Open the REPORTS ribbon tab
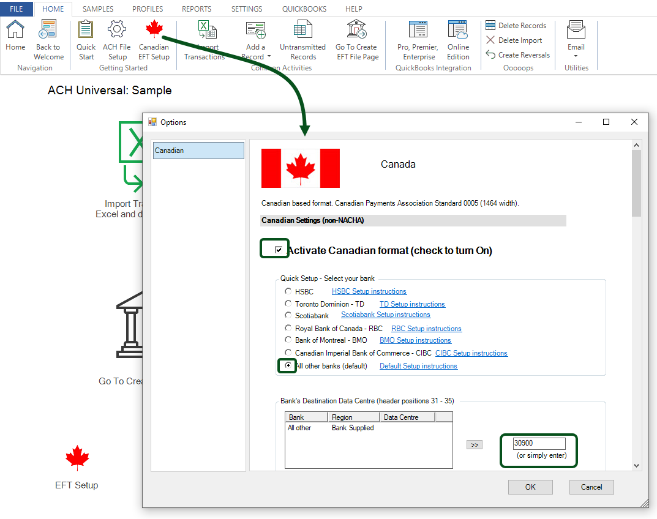Image resolution: width=657 pixels, height=519 pixels. pos(196,9)
